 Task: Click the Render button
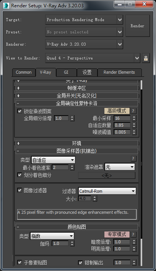coord(137,26)
